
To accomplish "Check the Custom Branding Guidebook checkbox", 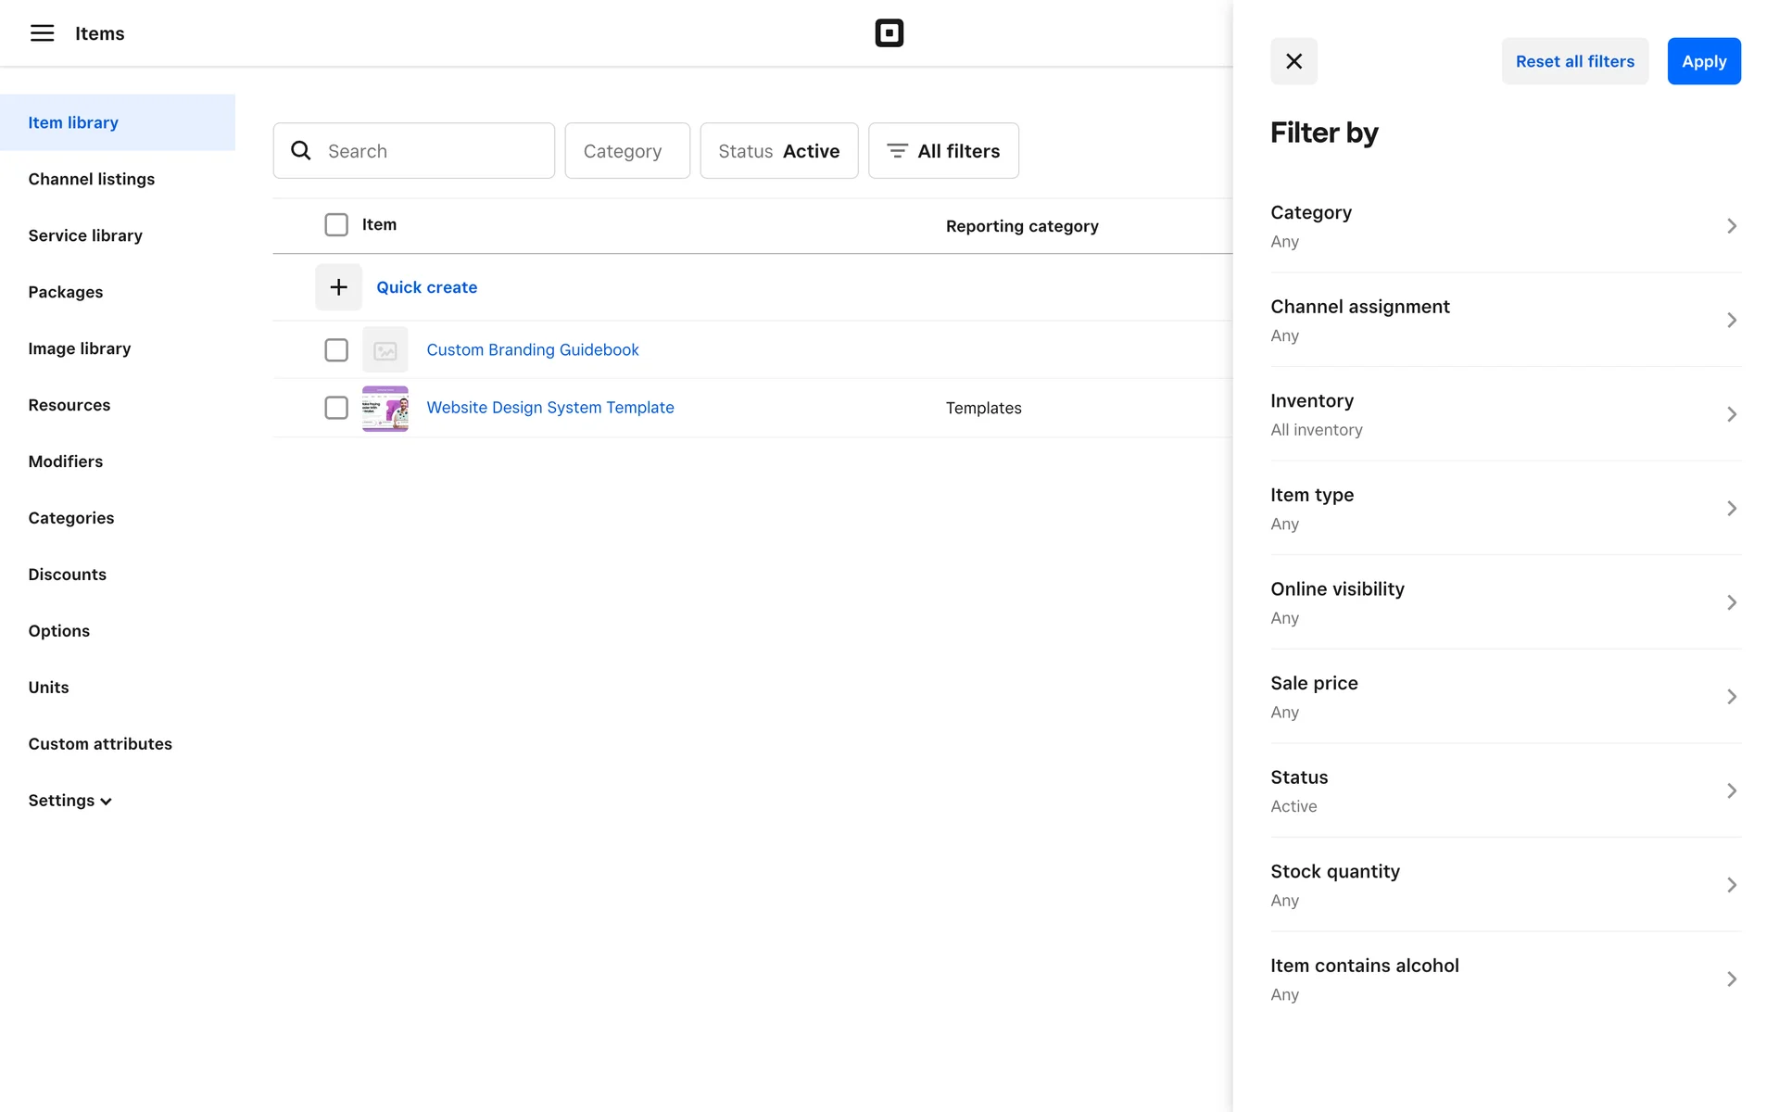I will (336, 350).
